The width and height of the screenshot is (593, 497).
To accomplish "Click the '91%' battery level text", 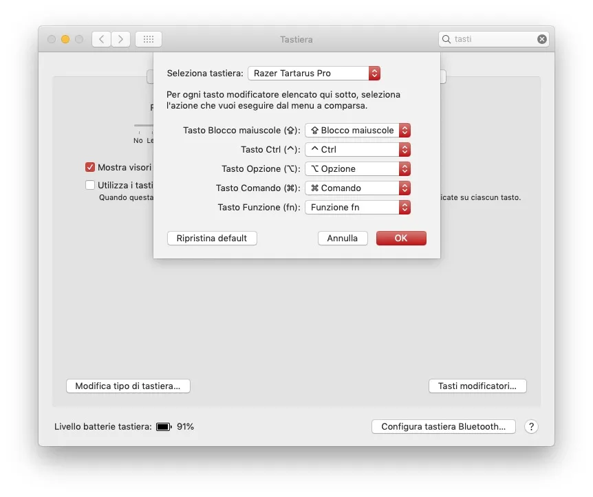I will click(x=185, y=427).
